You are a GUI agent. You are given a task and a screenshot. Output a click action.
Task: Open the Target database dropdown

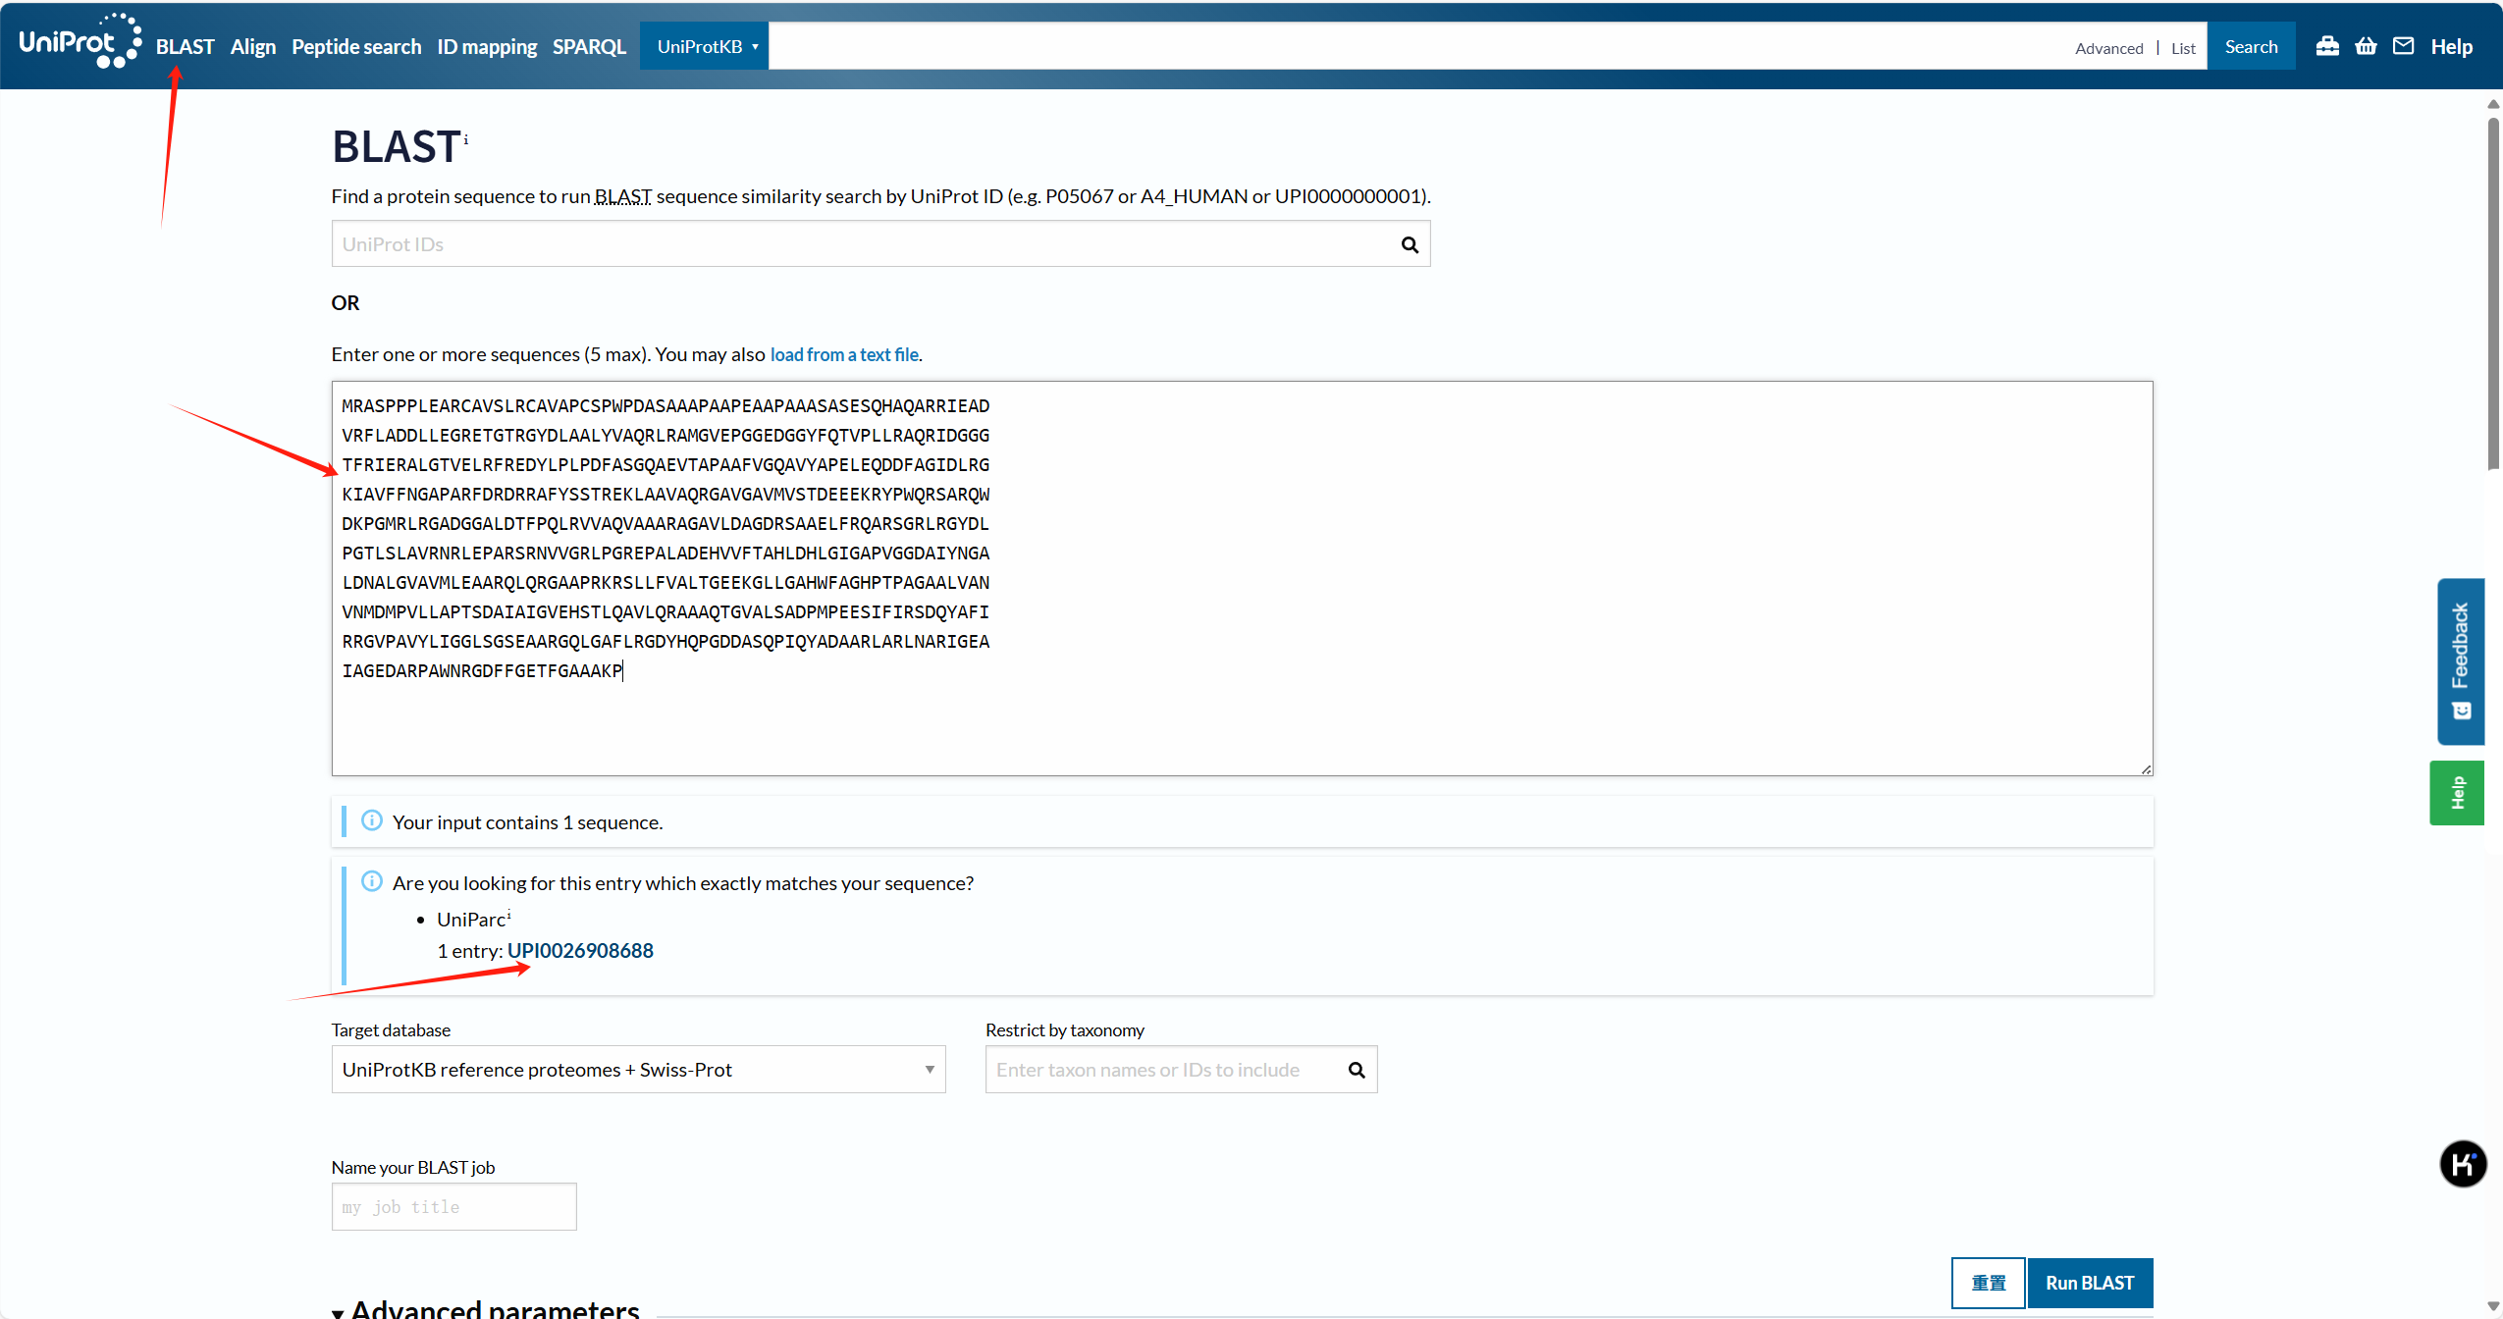638,1070
